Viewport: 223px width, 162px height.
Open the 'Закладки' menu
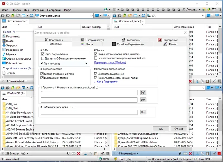point(38,10)
